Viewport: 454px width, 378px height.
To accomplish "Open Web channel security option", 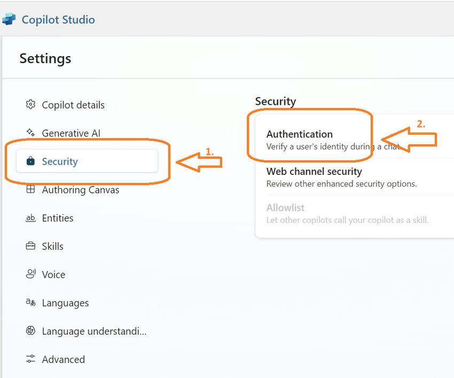I will point(314,172).
